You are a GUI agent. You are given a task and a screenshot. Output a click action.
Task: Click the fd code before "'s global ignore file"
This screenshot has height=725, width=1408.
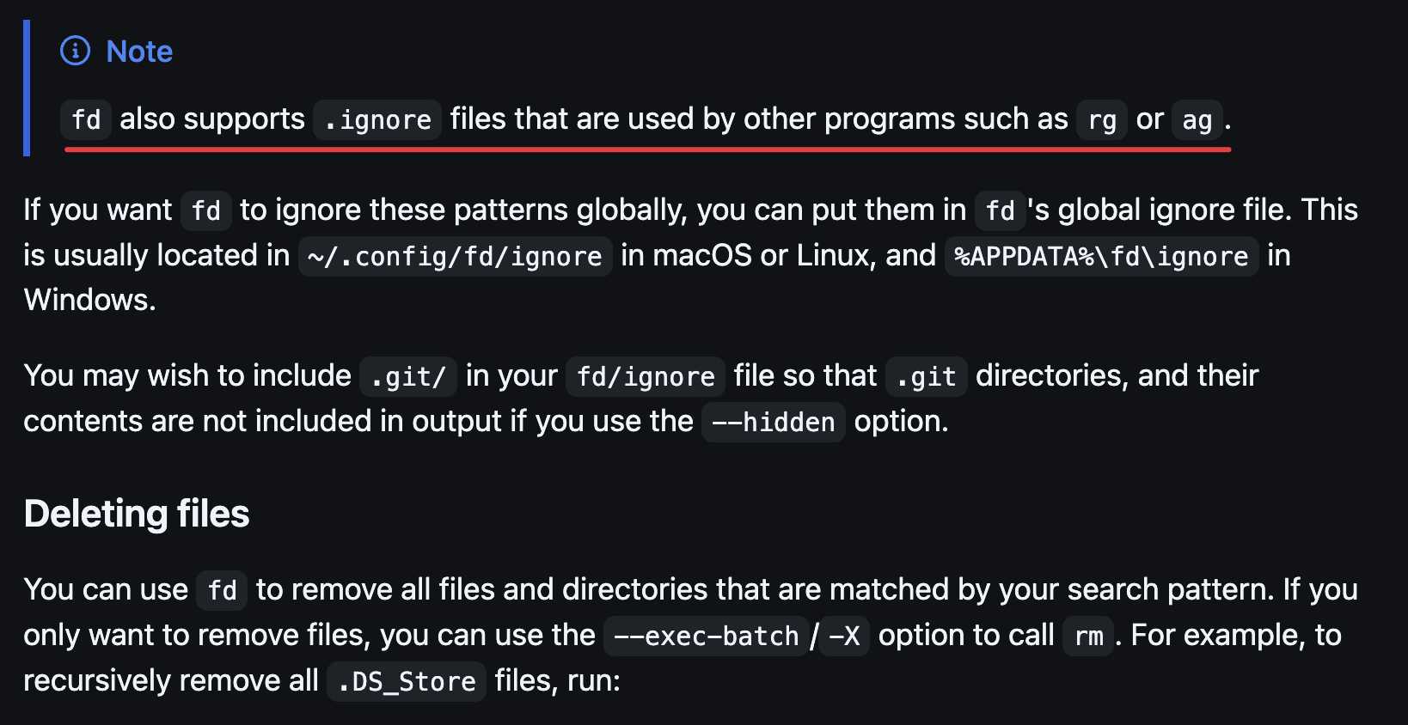tap(1000, 210)
